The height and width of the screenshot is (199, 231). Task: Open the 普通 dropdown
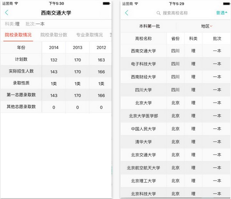click(x=222, y=13)
